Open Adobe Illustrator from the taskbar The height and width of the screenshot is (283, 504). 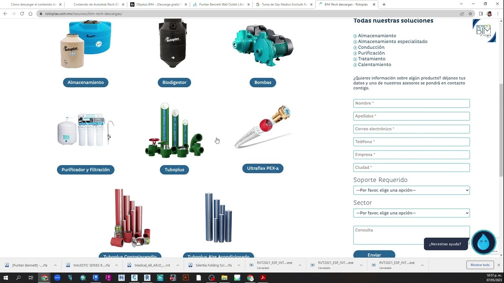[x=186, y=278]
